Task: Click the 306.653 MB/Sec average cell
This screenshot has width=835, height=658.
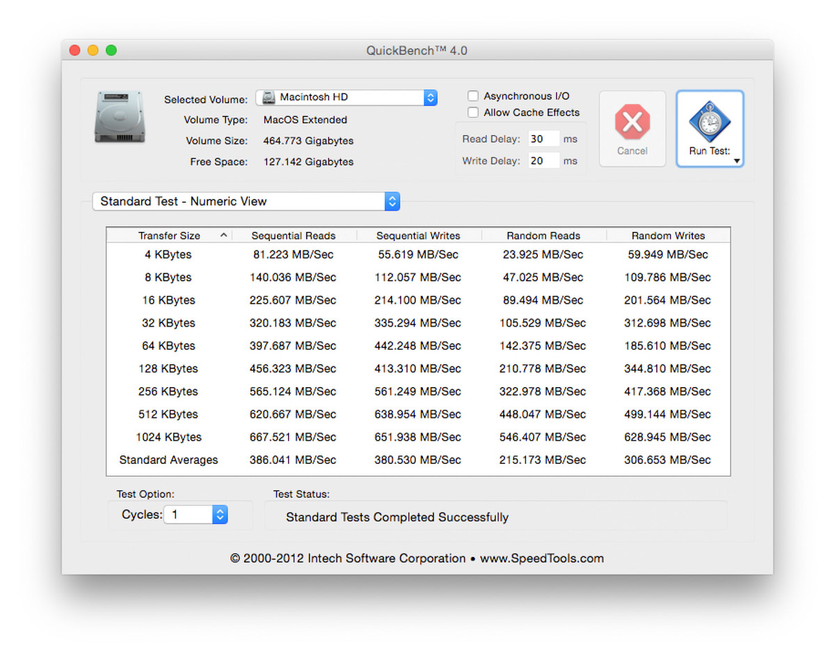Action: (x=668, y=460)
